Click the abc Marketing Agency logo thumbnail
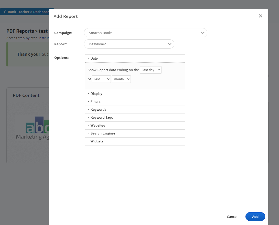The image size is (279, 225). pos(31,128)
